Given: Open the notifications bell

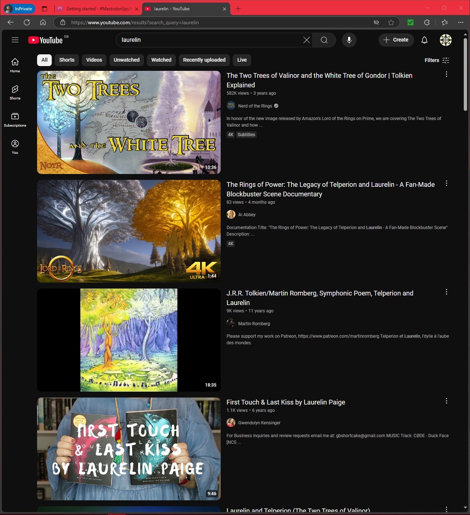Looking at the screenshot, I should pos(424,40).
